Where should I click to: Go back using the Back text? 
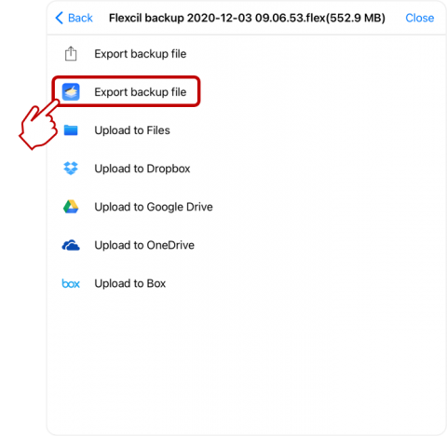tap(80, 18)
